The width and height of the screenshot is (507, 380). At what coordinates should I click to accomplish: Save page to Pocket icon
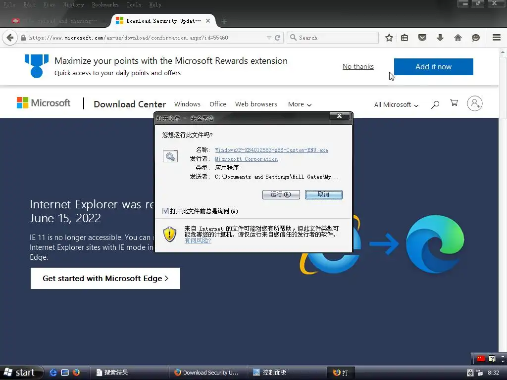click(422, 38)
